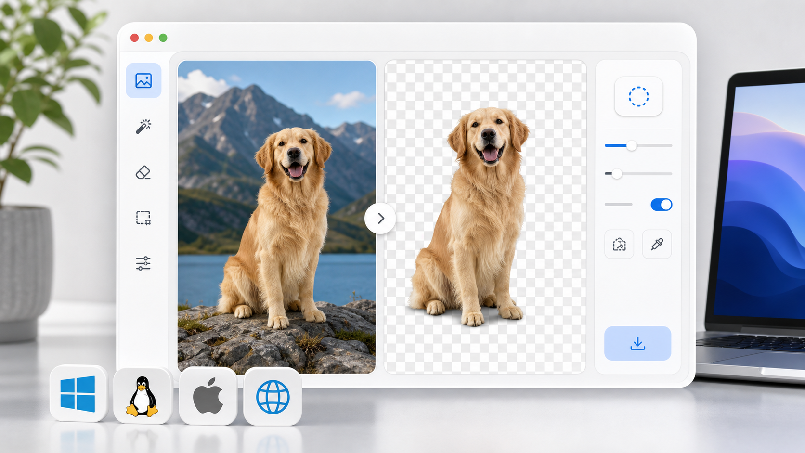Choose the eraser tool
The height and width of the screenshot is (453, 805).
(143, 172)
